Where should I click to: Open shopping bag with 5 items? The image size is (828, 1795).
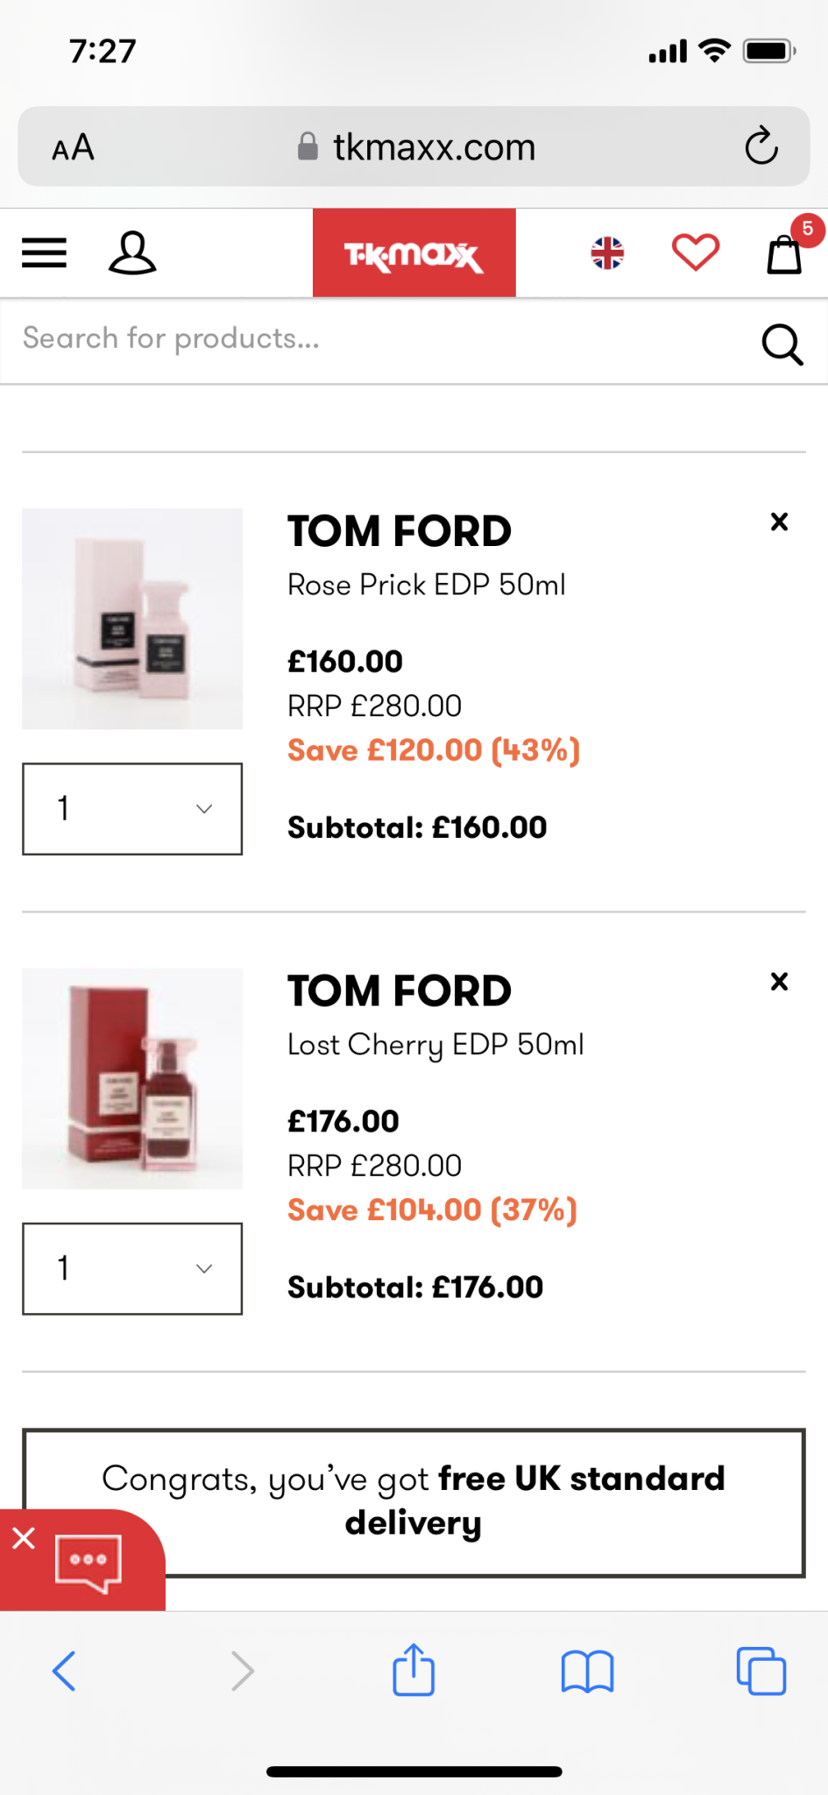point(785,253)
